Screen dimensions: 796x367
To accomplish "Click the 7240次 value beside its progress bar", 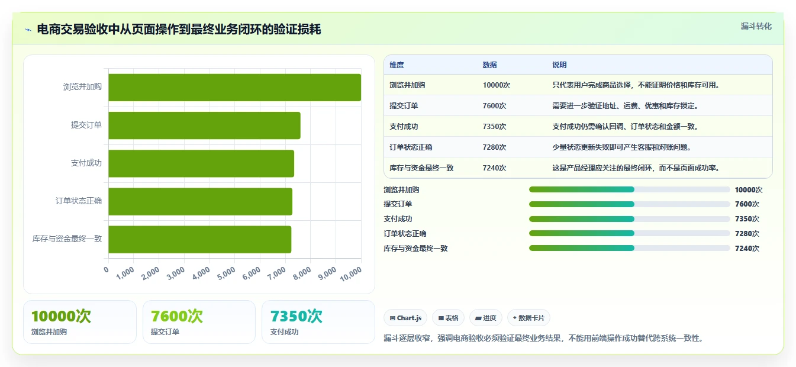I will (x=747, y=249).
